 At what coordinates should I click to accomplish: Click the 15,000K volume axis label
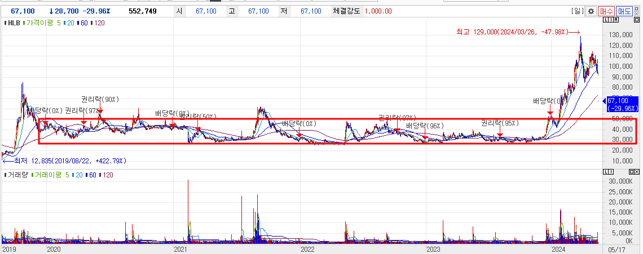point(621,212)
